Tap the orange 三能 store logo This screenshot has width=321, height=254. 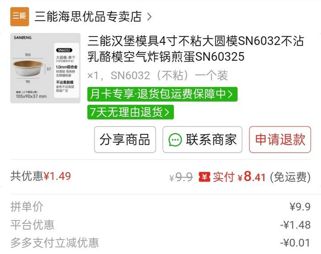pyautogui.click(x=20, y=17)
